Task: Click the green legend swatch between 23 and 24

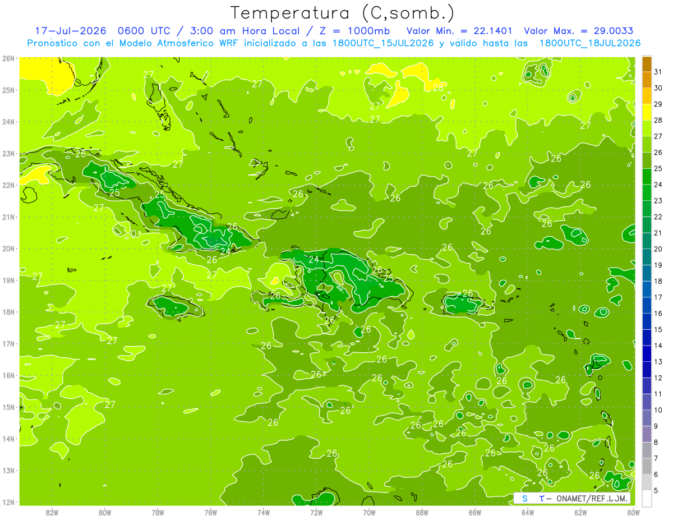Action: pyautogui.click(x=647, y=192)
